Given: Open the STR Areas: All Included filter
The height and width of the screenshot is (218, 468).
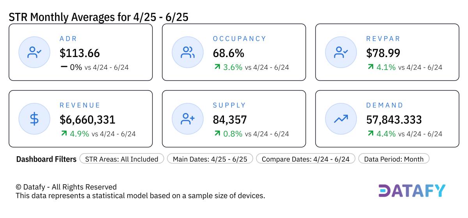Looking at the screenshot, I should (122, 159).
